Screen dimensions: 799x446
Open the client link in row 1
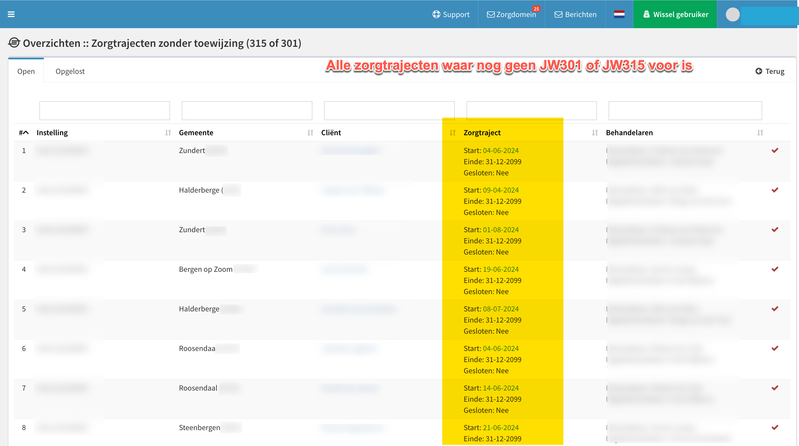pyautogui.click(x=350, y=151)
